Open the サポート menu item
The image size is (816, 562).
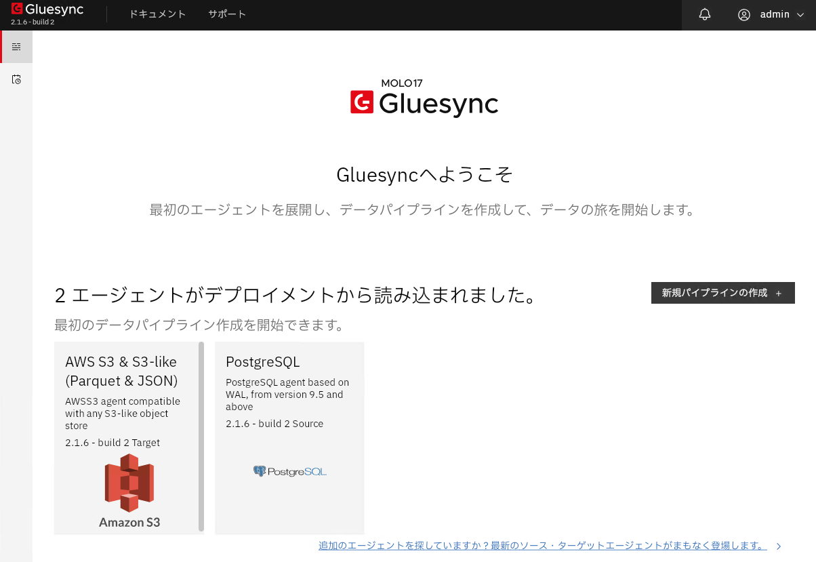(227, 14)
